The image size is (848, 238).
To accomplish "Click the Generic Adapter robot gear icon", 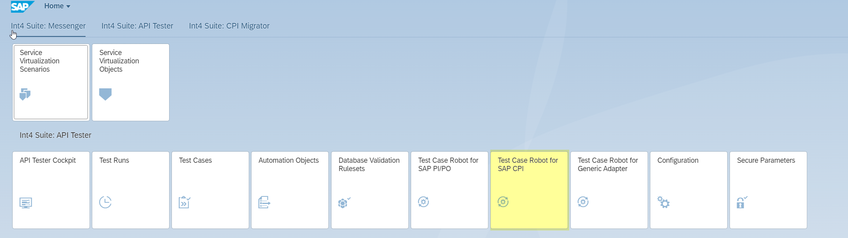I will (583, 202).
